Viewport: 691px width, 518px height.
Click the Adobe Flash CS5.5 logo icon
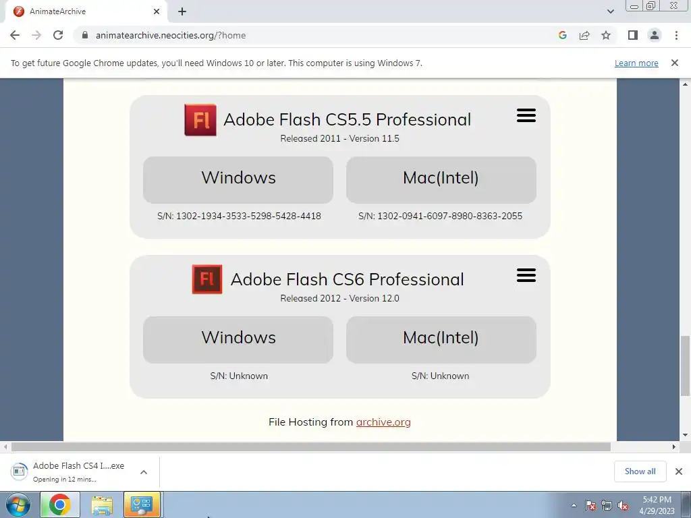[200, 120]
